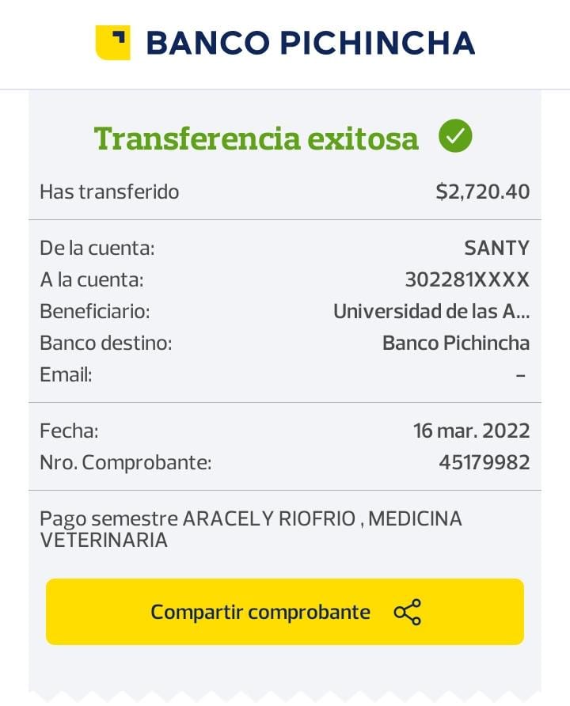Screen dimensions: 570x706
Task: Expand truncated beneficiary Universidad de las A...
Action: [x=431, y=311]
